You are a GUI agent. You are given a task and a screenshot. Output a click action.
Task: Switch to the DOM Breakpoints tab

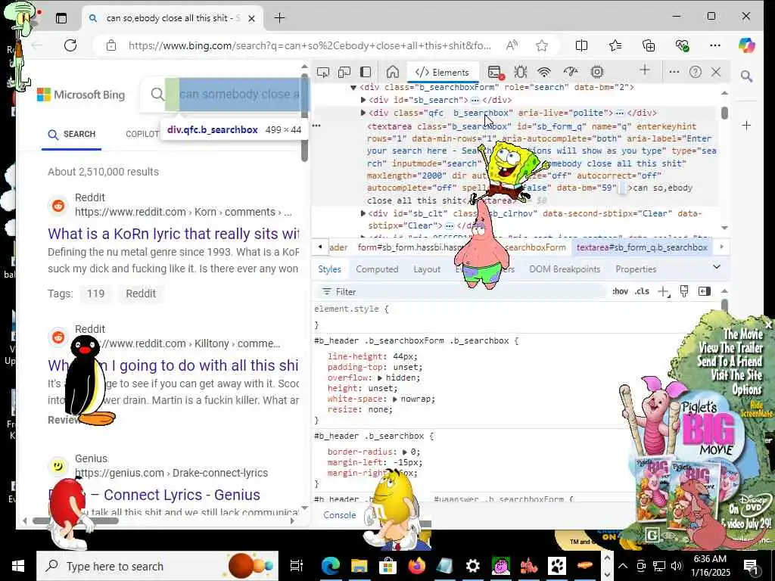tap(565, 269)
